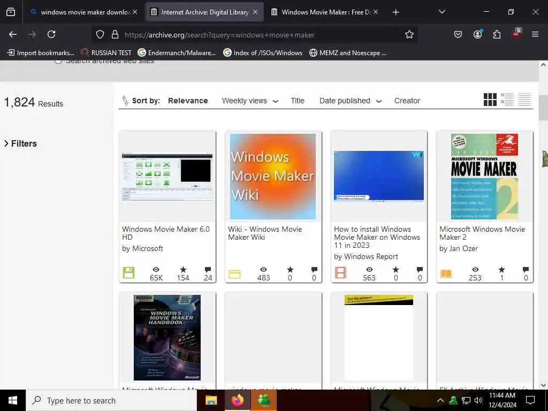Open Microsoft Windows Movie Maker 2 title
Viewport: 548px width, 411px height.
click(x=482, y=233)
